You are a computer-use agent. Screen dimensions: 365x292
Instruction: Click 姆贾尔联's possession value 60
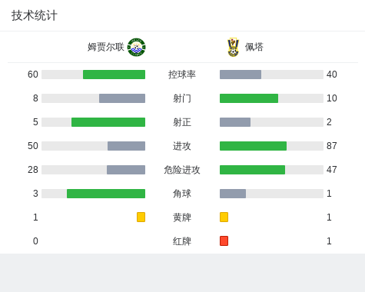point(33,75)
